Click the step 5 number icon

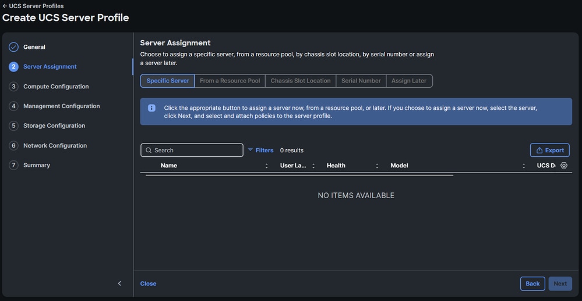tap(13, 126)
